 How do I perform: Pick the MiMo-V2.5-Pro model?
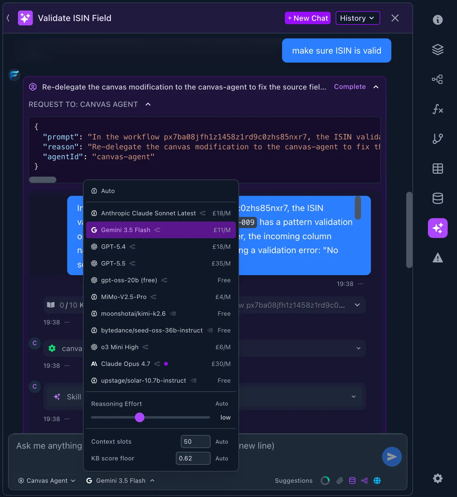(x=161, y=297)
